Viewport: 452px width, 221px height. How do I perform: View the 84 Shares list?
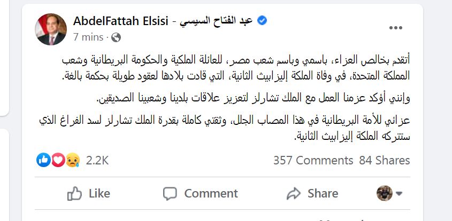tap(384, 160)
